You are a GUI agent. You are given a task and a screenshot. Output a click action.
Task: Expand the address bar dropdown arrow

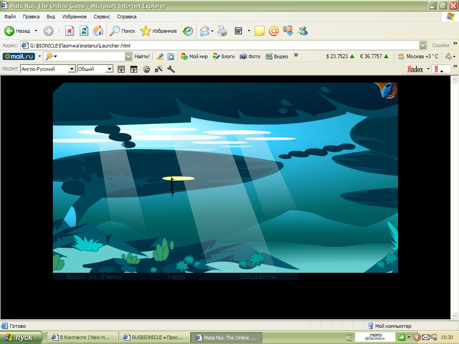point(423,45)
